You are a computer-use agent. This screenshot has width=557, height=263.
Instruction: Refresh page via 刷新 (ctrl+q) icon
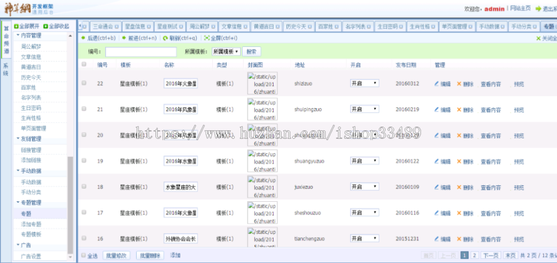click(165, 38)
